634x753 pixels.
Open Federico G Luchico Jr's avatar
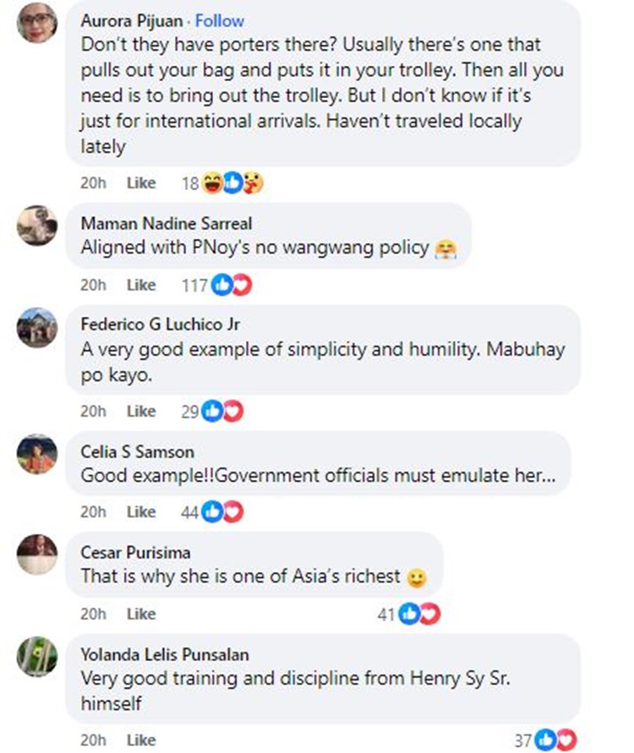tap(37, 327)
